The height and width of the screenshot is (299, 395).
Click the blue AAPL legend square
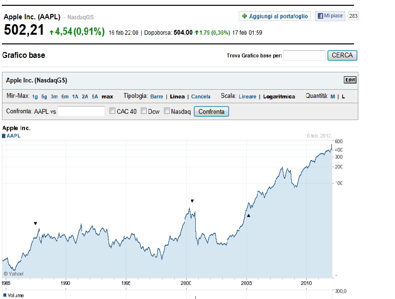point(4,136)
